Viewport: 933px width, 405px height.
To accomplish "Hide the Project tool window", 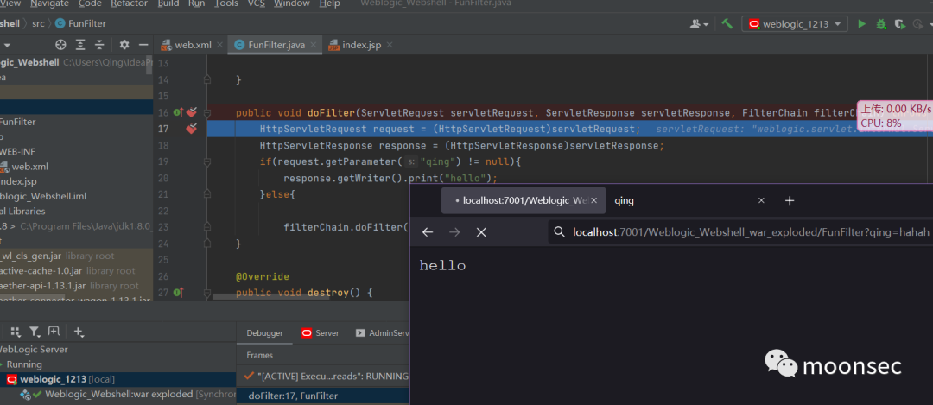I will pos(143,45).
